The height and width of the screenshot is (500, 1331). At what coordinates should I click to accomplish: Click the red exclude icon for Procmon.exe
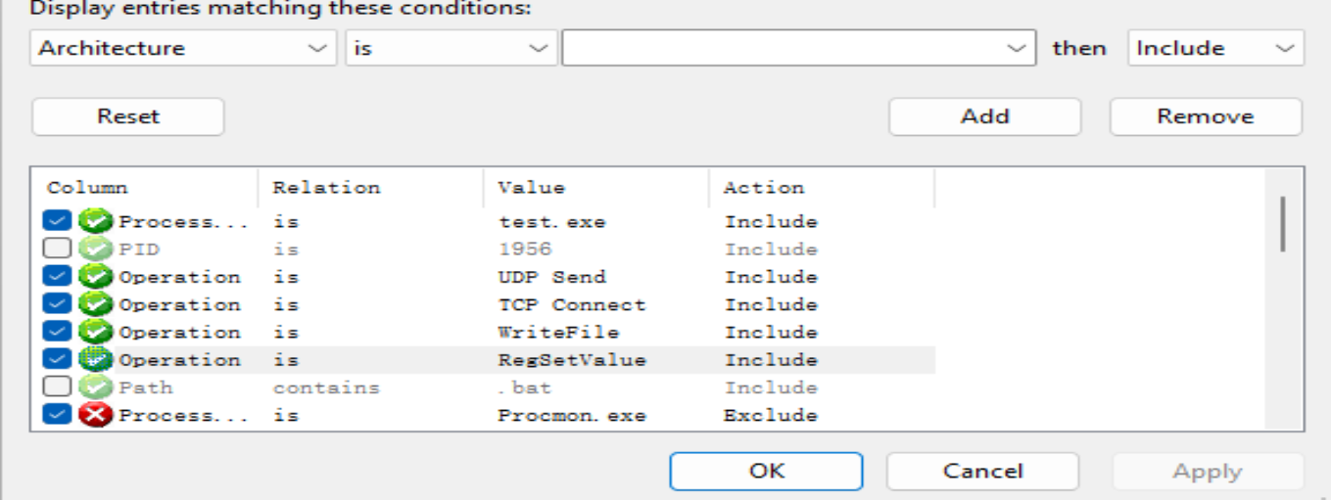coord(96,415)
